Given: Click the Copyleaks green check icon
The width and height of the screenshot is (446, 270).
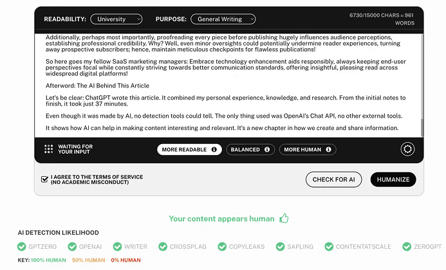Looking at the screenshot, I should (x=222, y=247).
